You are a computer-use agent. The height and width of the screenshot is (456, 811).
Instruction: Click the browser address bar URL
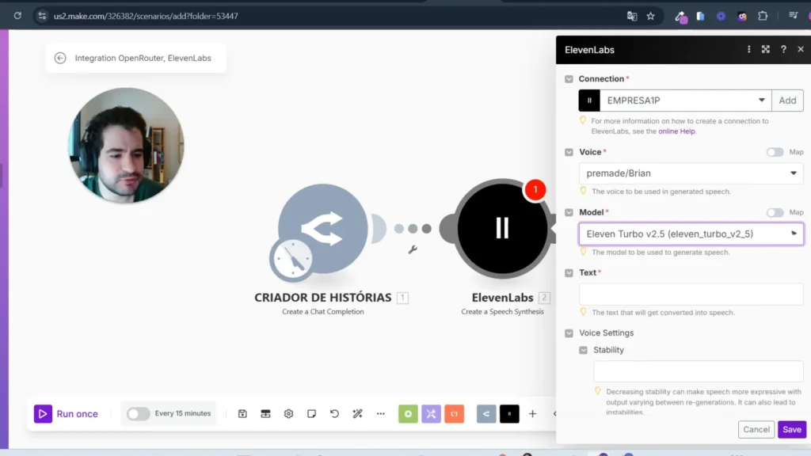coord(146,16)
